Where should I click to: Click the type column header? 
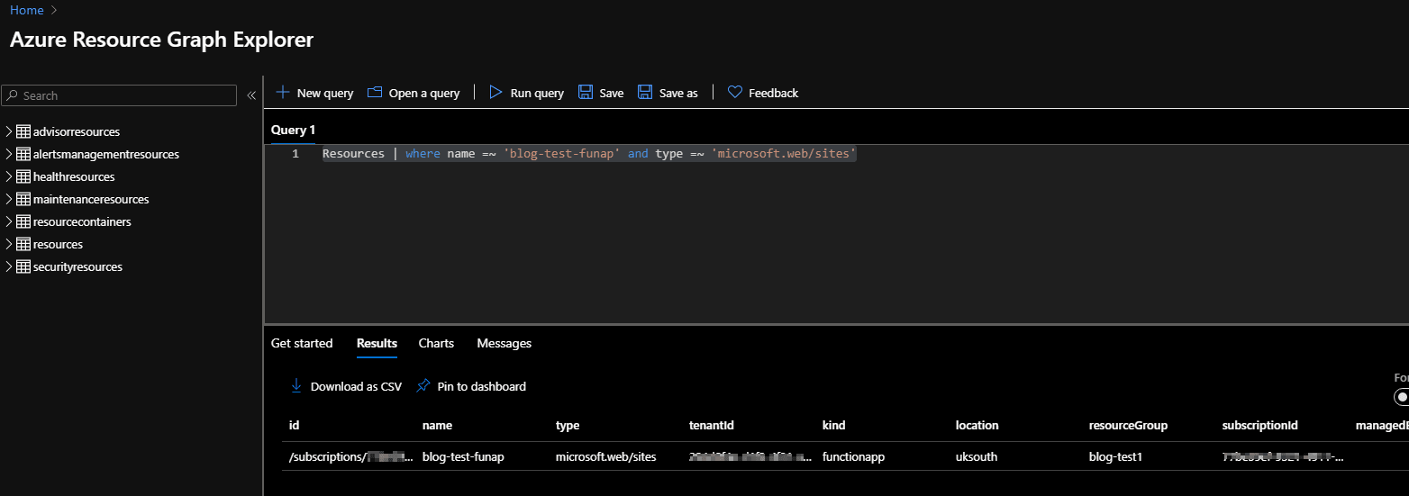(568, 425)
